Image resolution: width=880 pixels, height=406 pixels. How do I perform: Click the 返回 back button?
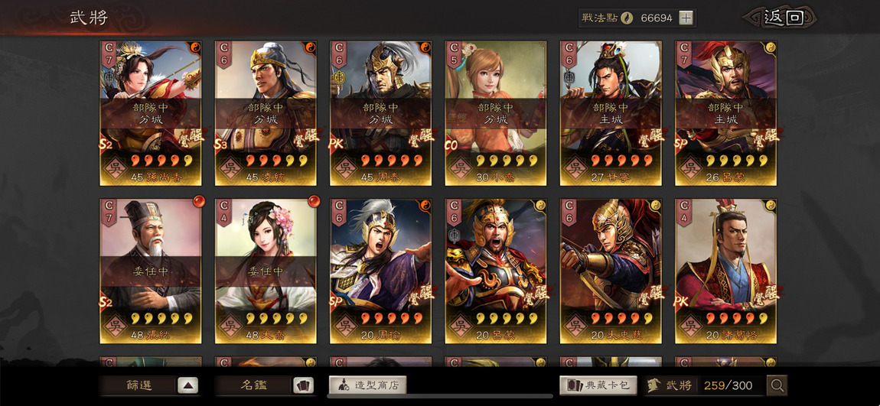click(782, 18)
